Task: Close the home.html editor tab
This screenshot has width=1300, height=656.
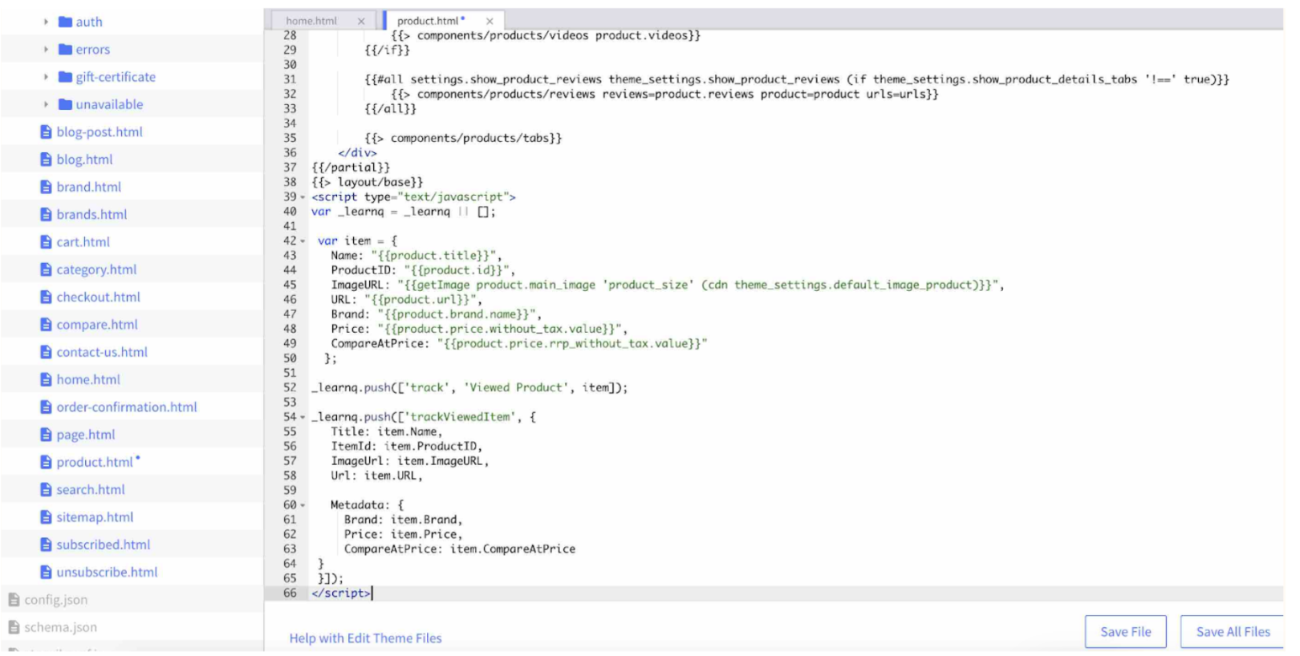Action: pos(361,22)
